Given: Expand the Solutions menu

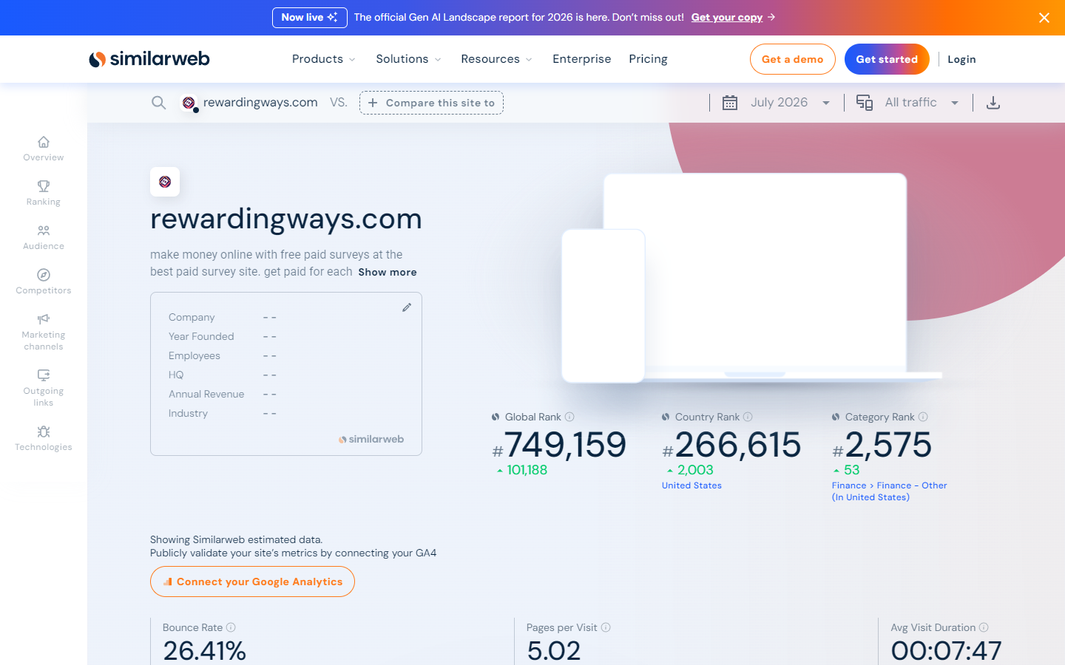Looking at the screenshot, I should coord(408,59).
